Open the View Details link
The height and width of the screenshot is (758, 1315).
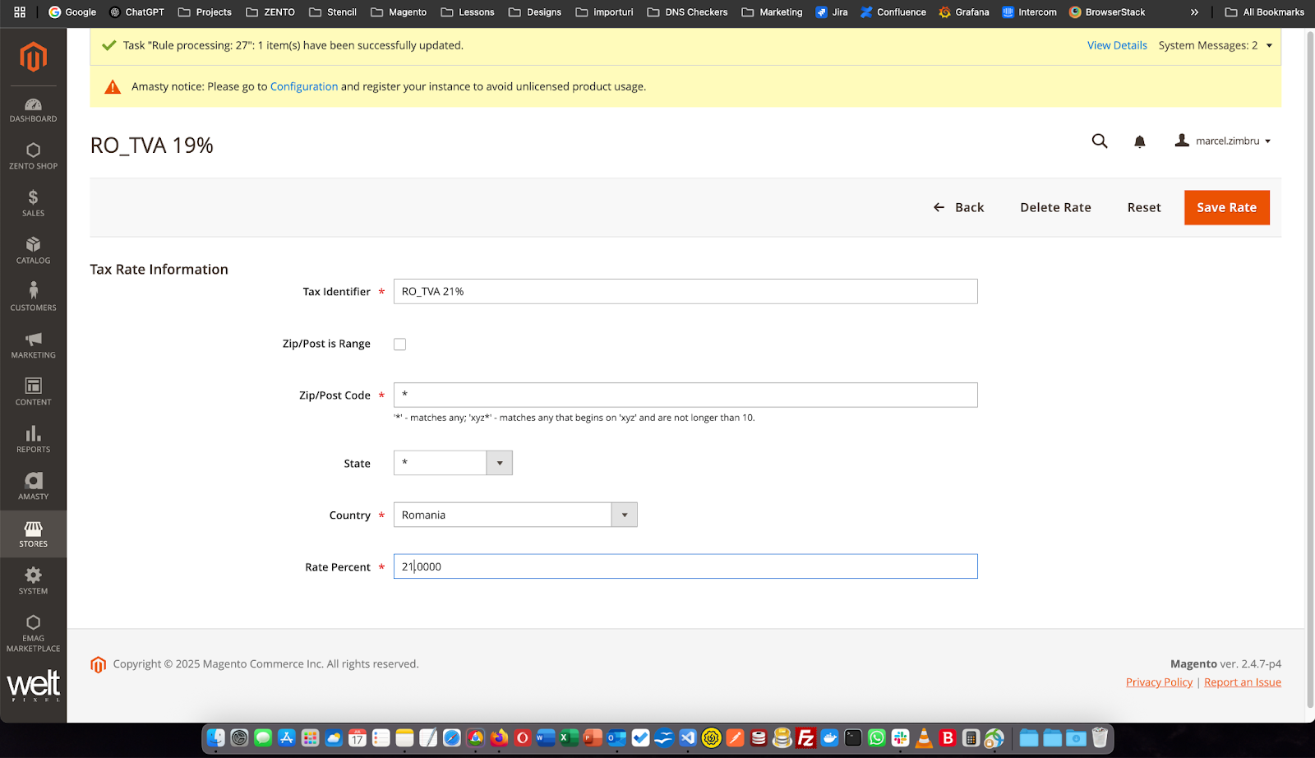pos(1117,45)
